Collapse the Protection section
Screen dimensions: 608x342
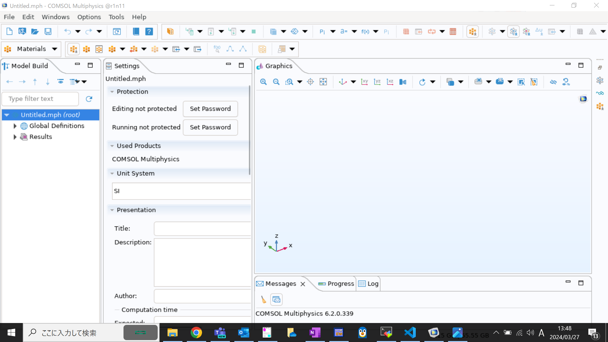112,92
